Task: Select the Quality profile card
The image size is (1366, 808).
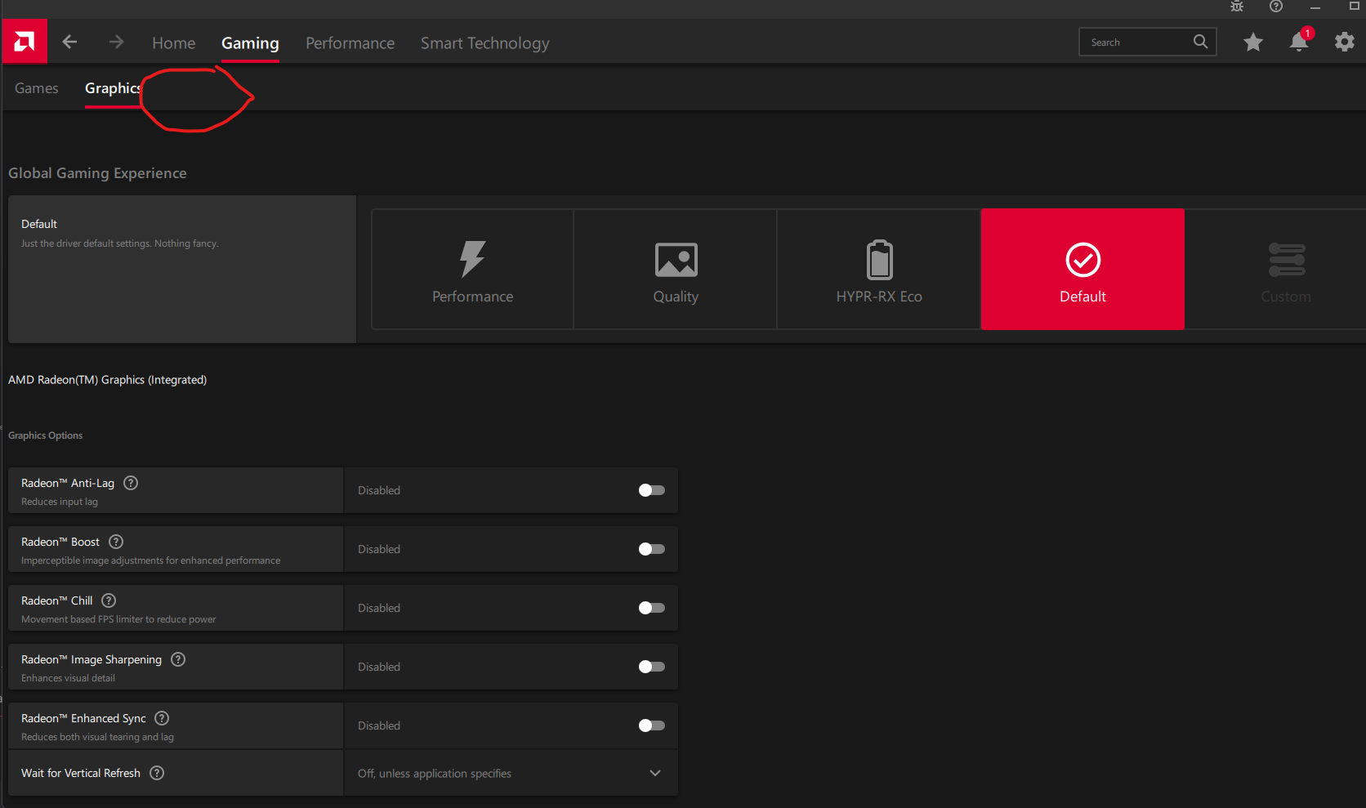Action: 676,269
